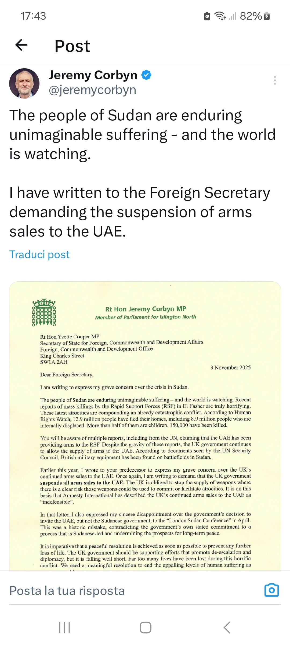Tap the Post header title

point(72,46)
